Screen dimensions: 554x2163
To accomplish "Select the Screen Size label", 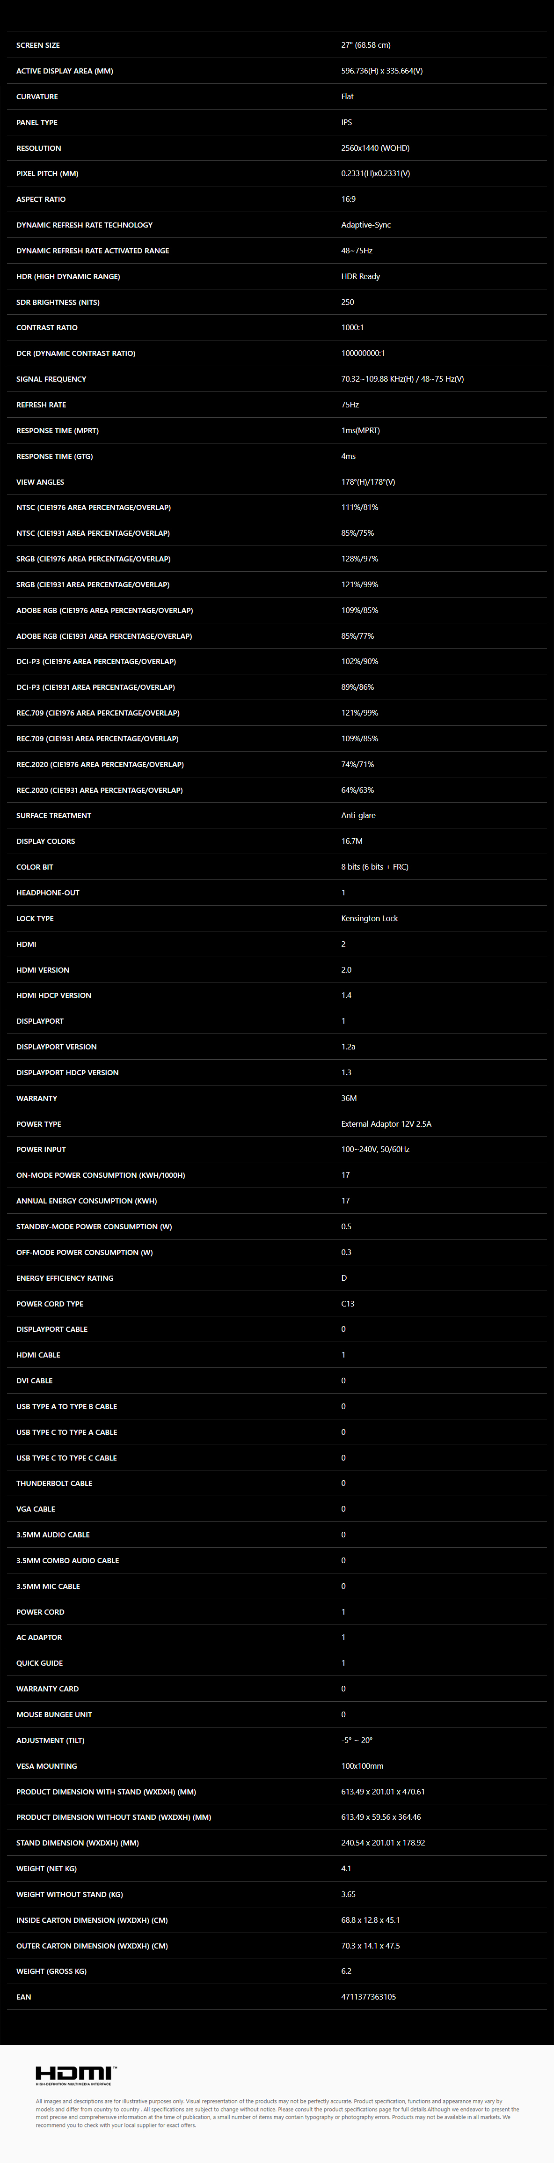I will pos(38,45).
